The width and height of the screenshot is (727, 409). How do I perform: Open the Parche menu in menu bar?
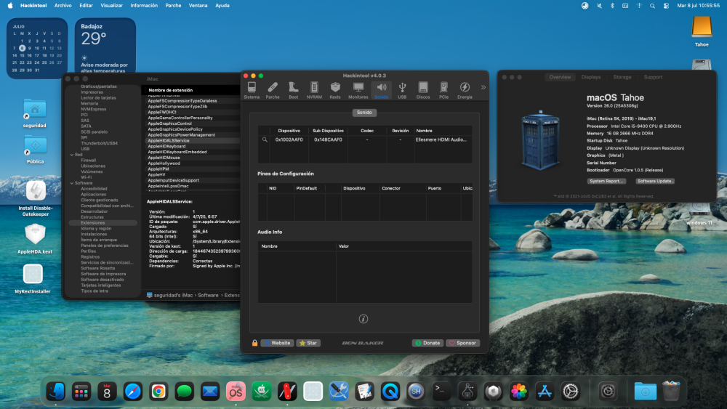174,6
